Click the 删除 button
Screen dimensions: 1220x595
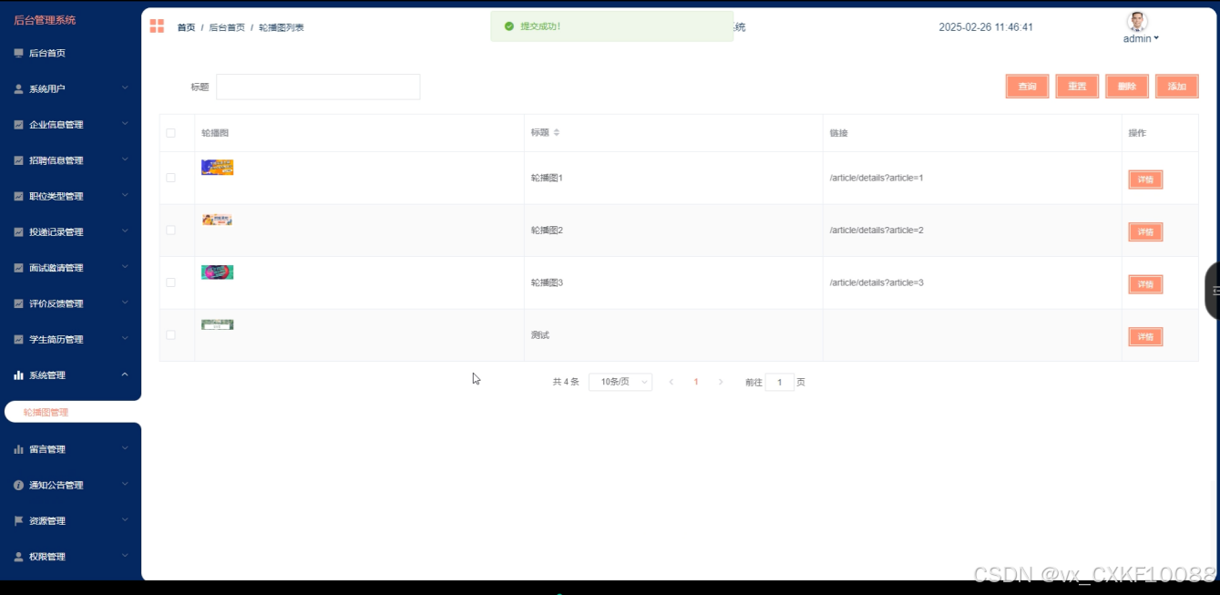(x=1127, y=87)
